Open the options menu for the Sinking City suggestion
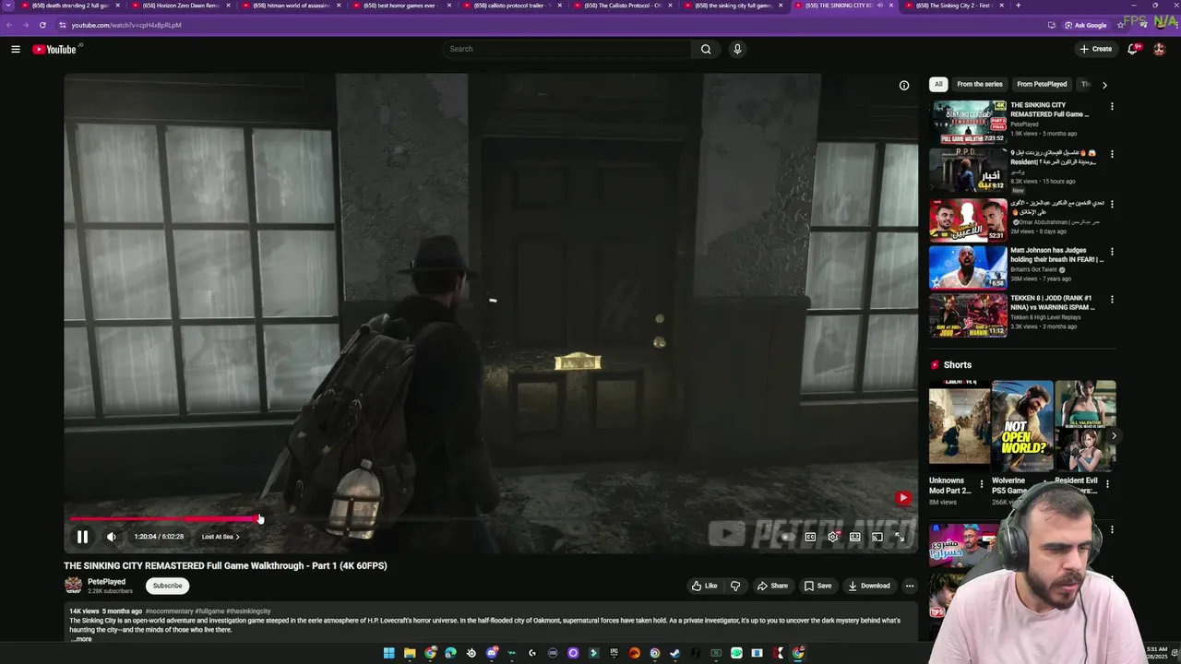This screenshot has width=1181, height=664. click(x=1112, y=107)
